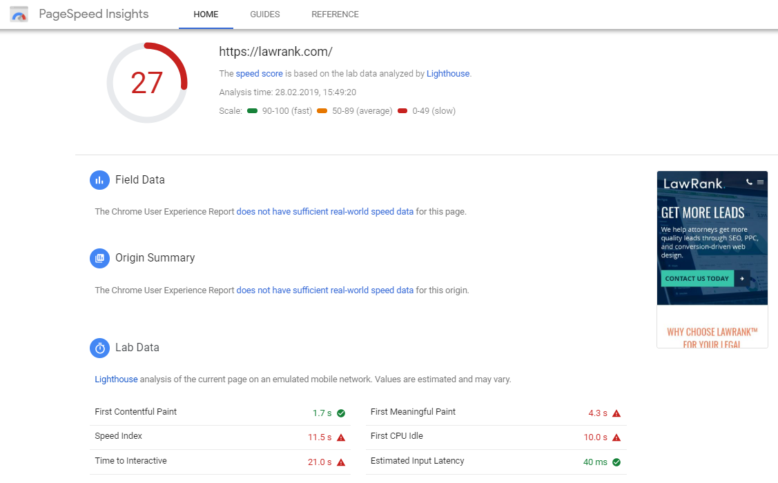Viewport: 778px width, 483px height.
Task: Click red warning triangle beside Speed Index
Action: point(341,437)
